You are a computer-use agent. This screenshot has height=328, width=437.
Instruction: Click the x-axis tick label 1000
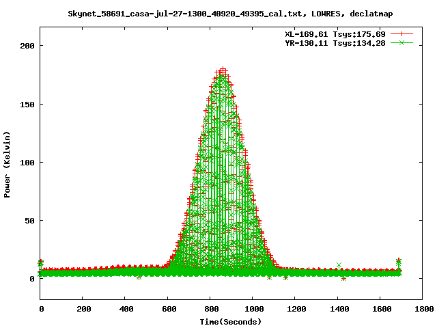tap(254, 309)
